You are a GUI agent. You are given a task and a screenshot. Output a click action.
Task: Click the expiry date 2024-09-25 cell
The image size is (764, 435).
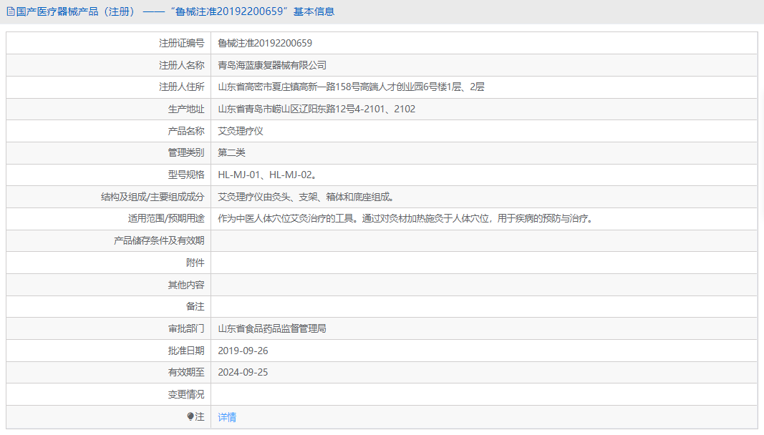point(244,372)
